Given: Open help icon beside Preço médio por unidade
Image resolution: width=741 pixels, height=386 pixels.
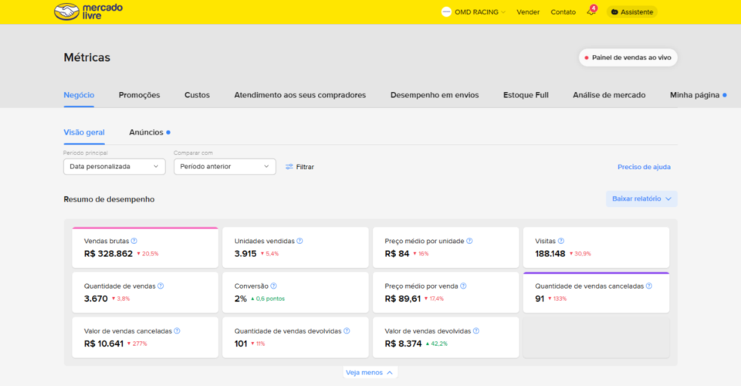Looking at the screenshot, I should pos(469,241).
